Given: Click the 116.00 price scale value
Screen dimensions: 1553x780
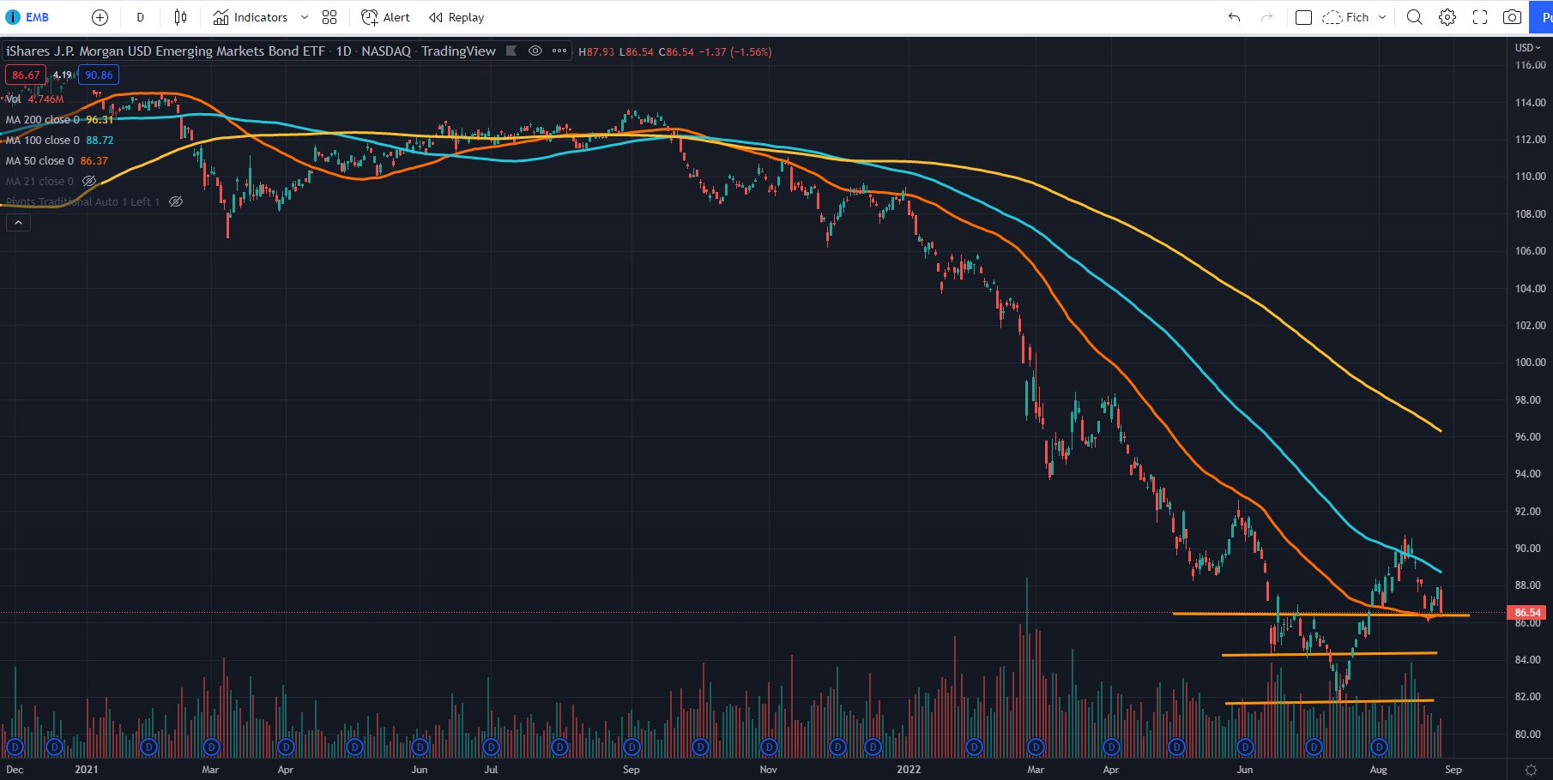Looking at the screenshot, I should point(1530,65).
